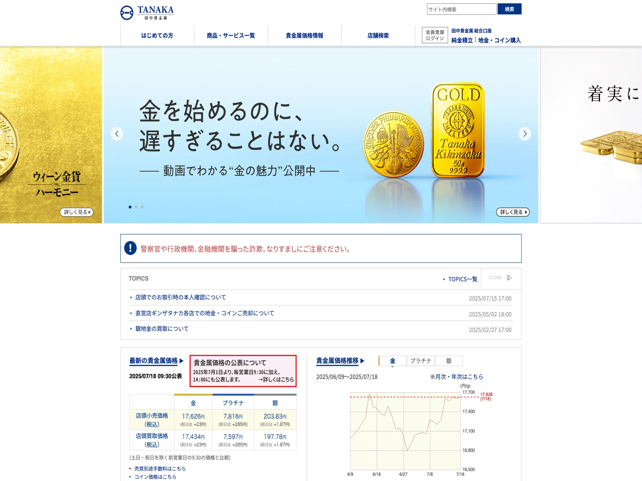Click the 2025/07/15 17:00 topic date
The height and width of the screenshot is (481, 642).
[x=490, y=298]
